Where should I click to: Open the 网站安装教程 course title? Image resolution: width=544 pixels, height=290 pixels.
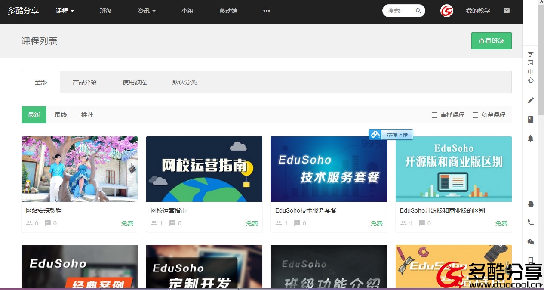(44, 210)
